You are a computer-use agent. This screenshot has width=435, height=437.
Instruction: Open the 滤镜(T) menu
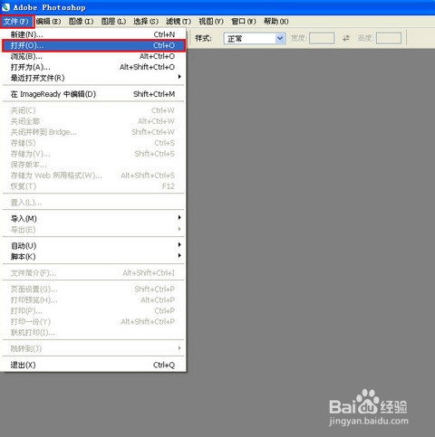tap(179, 22)
